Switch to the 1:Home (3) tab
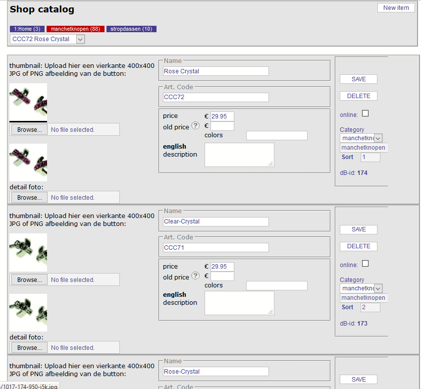Viewport: 421px width, 389px height. [x=27, y=29]
